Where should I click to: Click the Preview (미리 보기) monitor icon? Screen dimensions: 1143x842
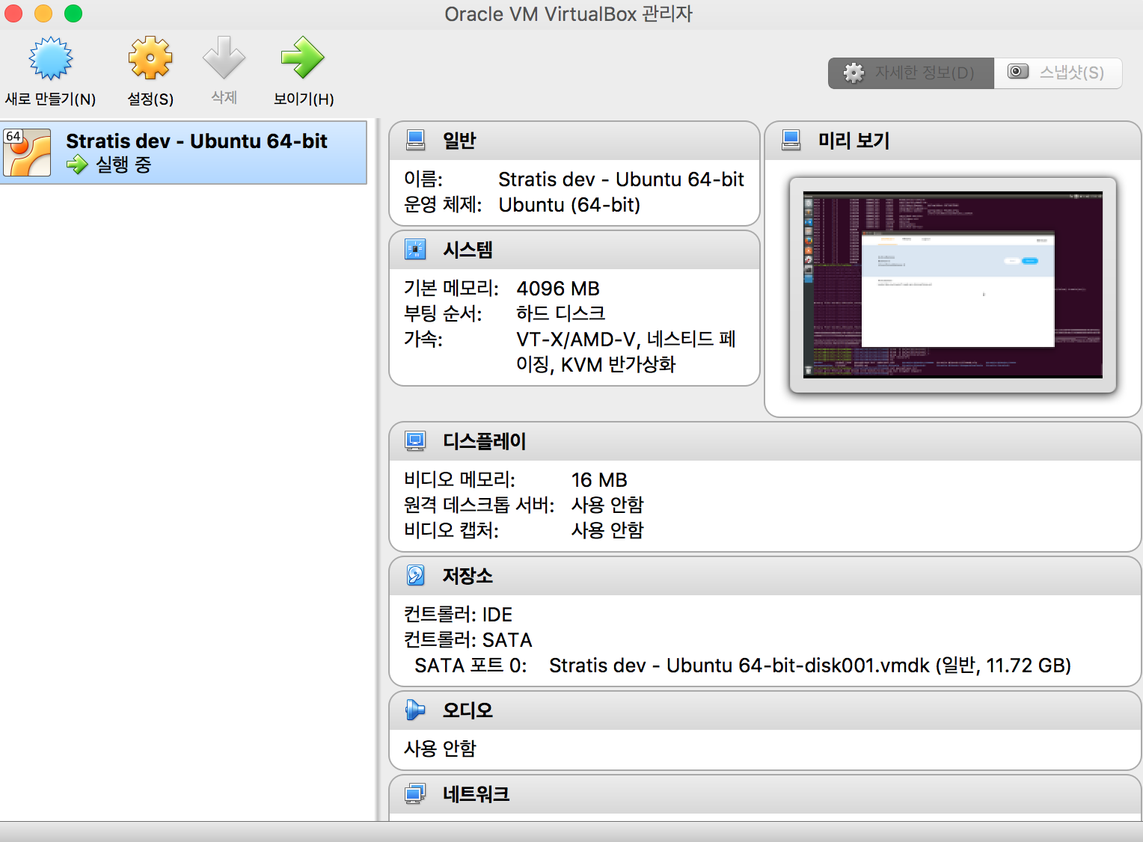[791, 140]
